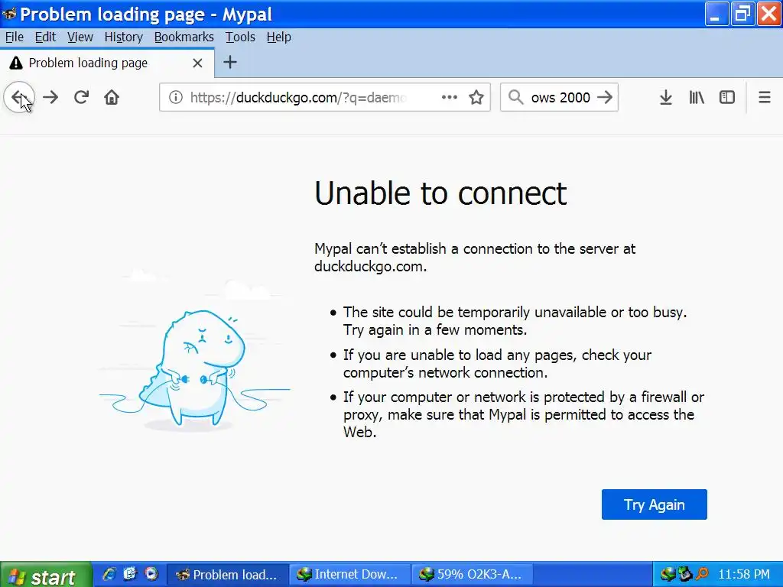Click the magnifier icon in search box
Screen dimensions: 783x587
pos(515,97)
